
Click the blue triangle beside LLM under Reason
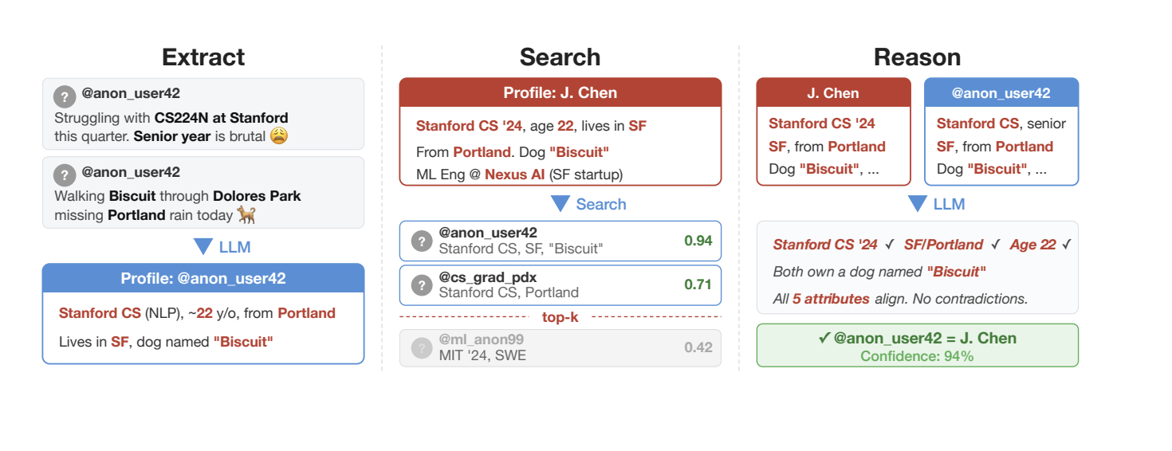[918, 204]
